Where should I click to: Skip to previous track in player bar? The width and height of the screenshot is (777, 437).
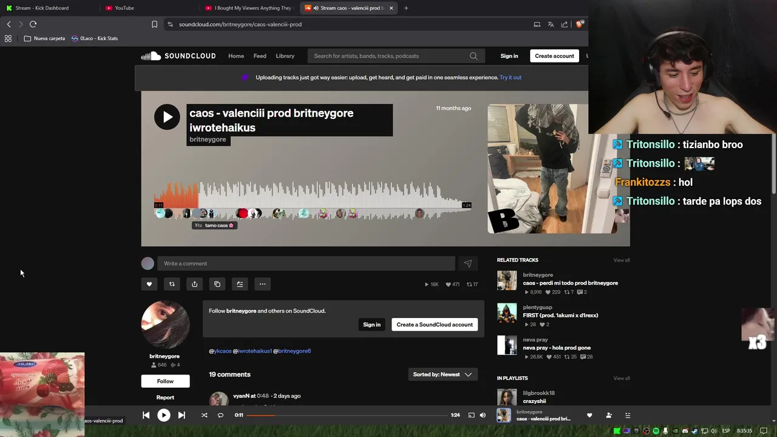(146, 415)
